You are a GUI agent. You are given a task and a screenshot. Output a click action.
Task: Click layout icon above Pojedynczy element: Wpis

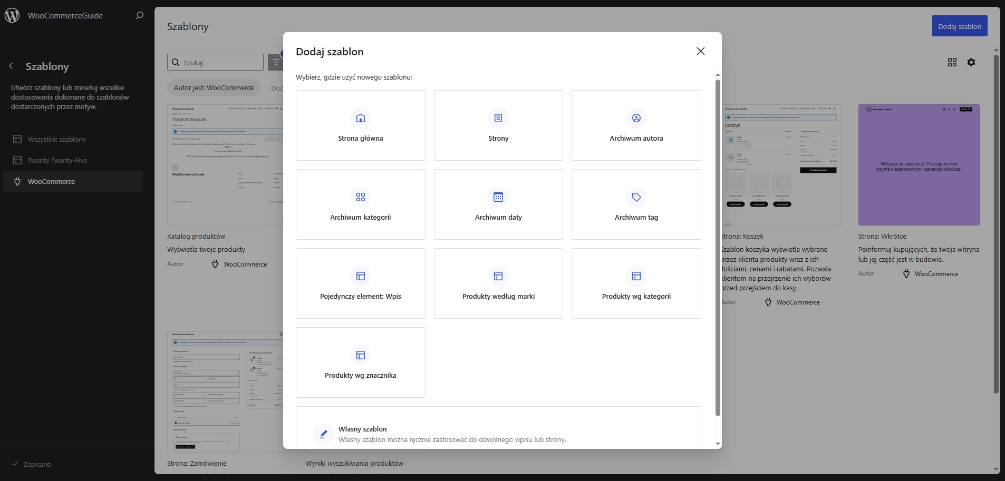361,276
